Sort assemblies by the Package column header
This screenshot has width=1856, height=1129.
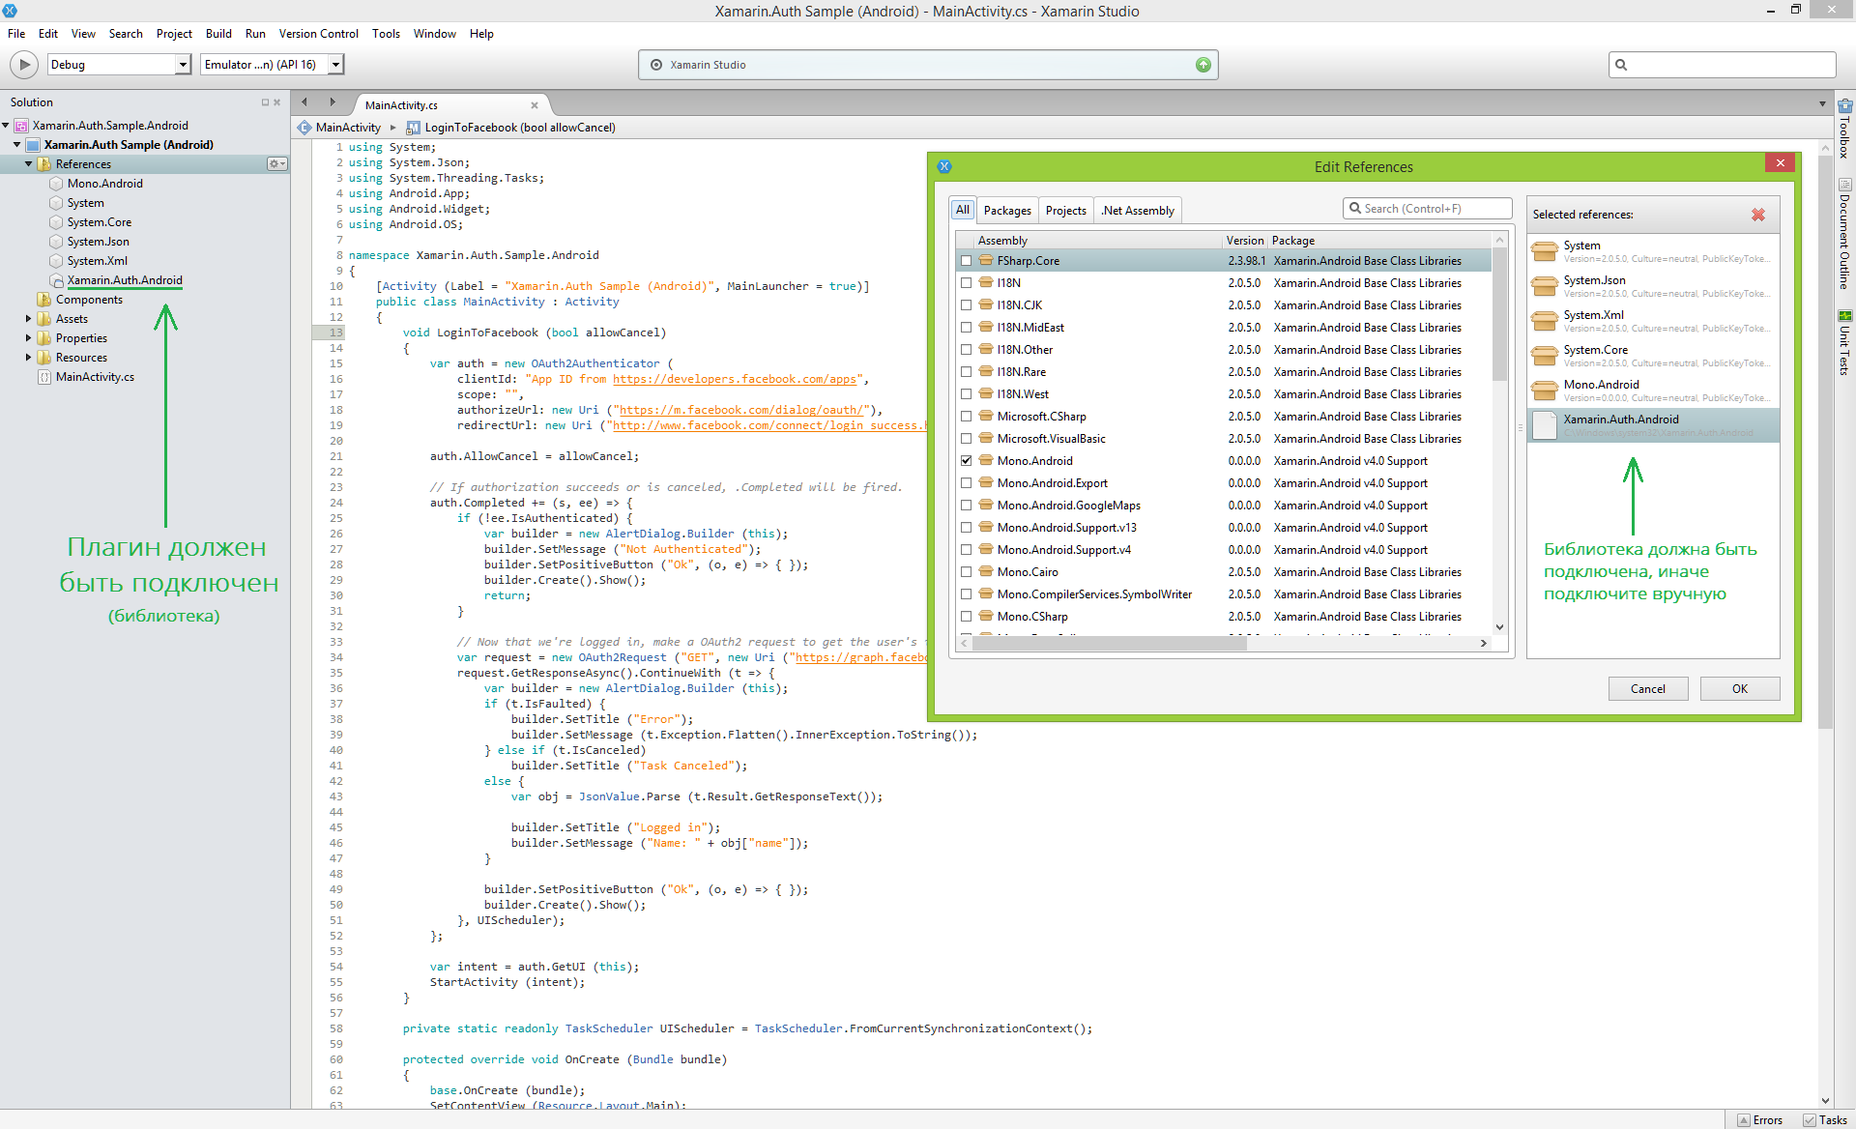pyautogui.click(x=1379, y=241)
